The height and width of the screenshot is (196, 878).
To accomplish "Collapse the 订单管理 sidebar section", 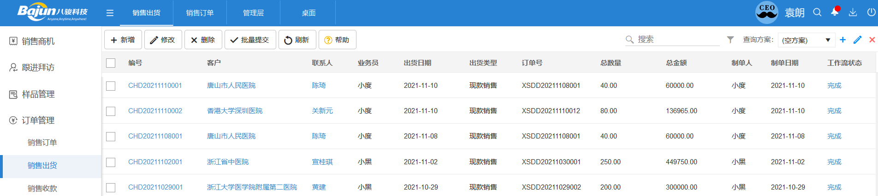I will (x=38, y=121).
